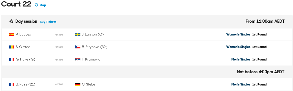Open player P. Badosa's name
The image size is (293, 91).
[x=23, y=34]
